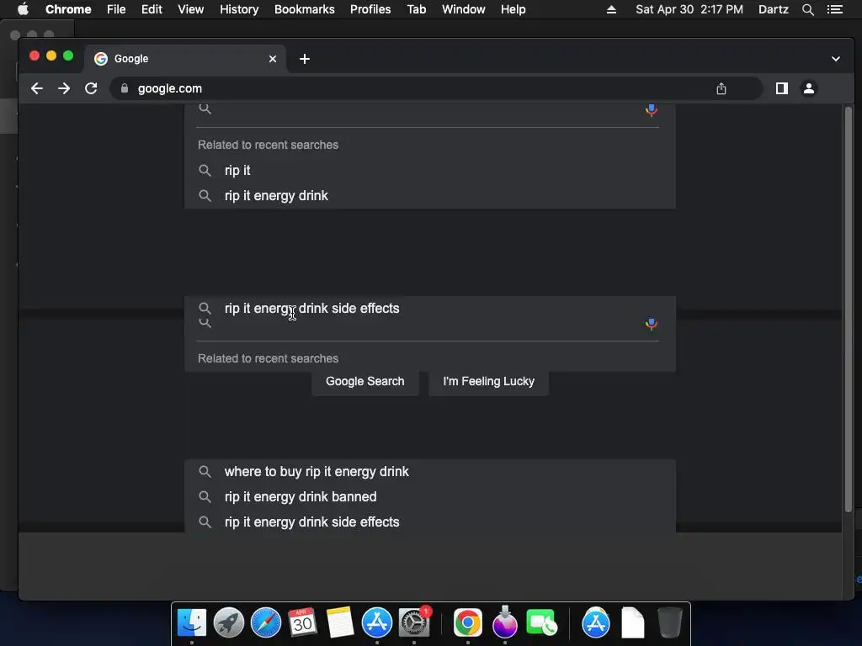Image resolution: width=862 pixels, height=646 pixels.
Task: Open the Edit menu
Action: click(152, 9)
